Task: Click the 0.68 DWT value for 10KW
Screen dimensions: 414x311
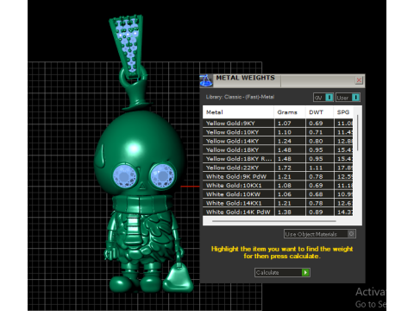Action: [316, 194]
